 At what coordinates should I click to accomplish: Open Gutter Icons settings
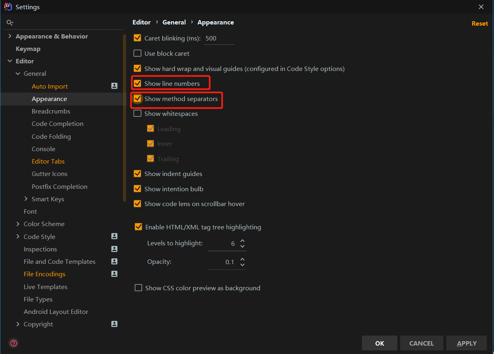tap(49, 174)
